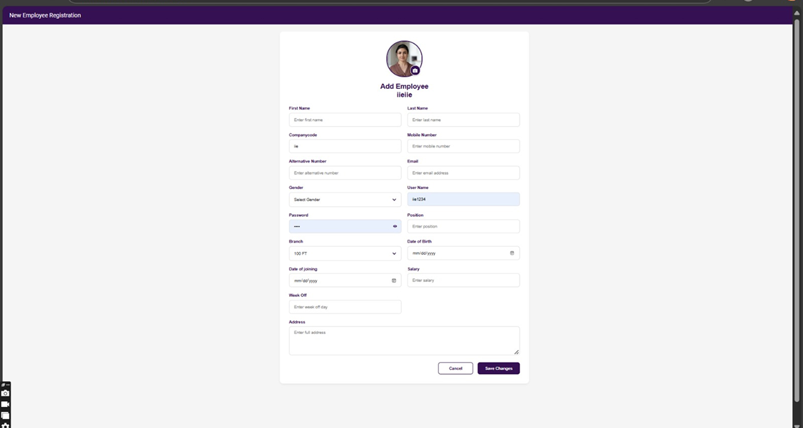Screen dimensions: 803x428
Task: Click the Save Changes button
Action: pos(498,368)
